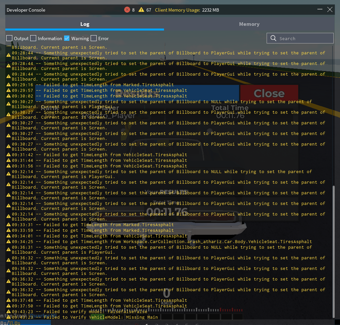Minimize the Developer Console window
The width and height of the screenshot is (340, 325).
[x=320, y=9]
